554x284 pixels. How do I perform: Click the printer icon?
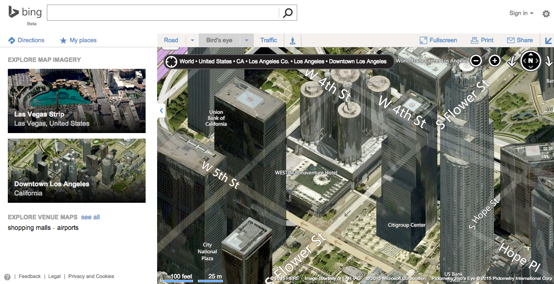click(475, 40)
